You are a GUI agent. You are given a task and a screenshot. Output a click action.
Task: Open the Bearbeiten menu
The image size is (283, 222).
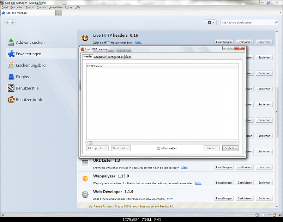17,7
